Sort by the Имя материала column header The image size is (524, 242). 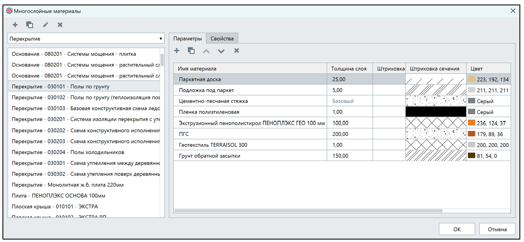250,69
